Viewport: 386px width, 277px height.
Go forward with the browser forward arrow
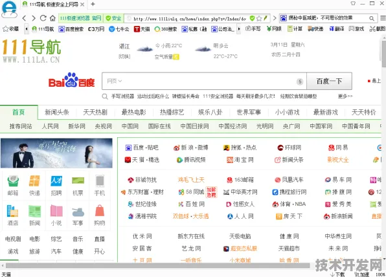point(34,18)
